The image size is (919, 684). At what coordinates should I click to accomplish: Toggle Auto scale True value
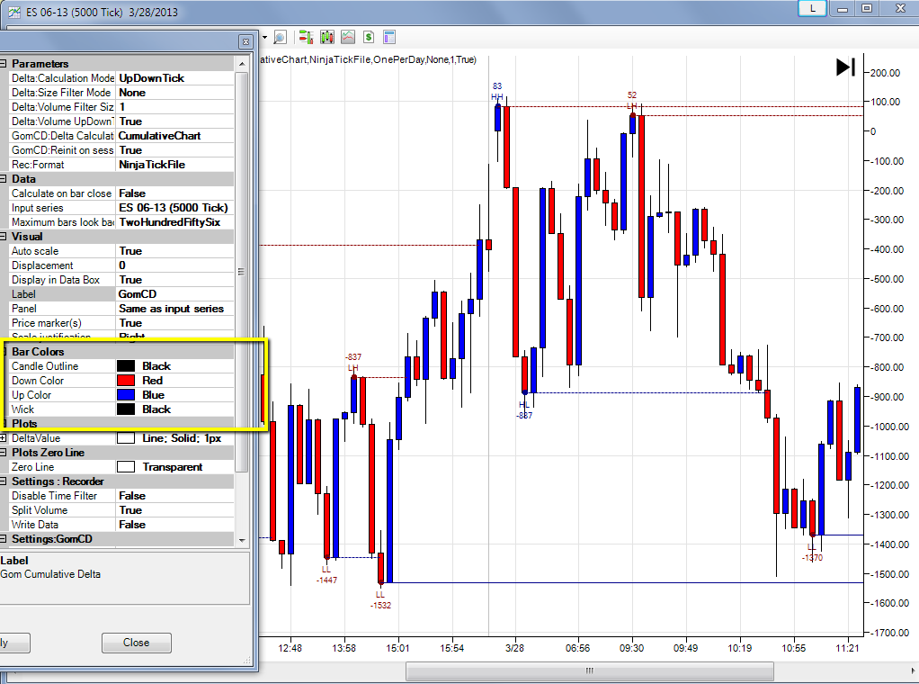point(175,251)
